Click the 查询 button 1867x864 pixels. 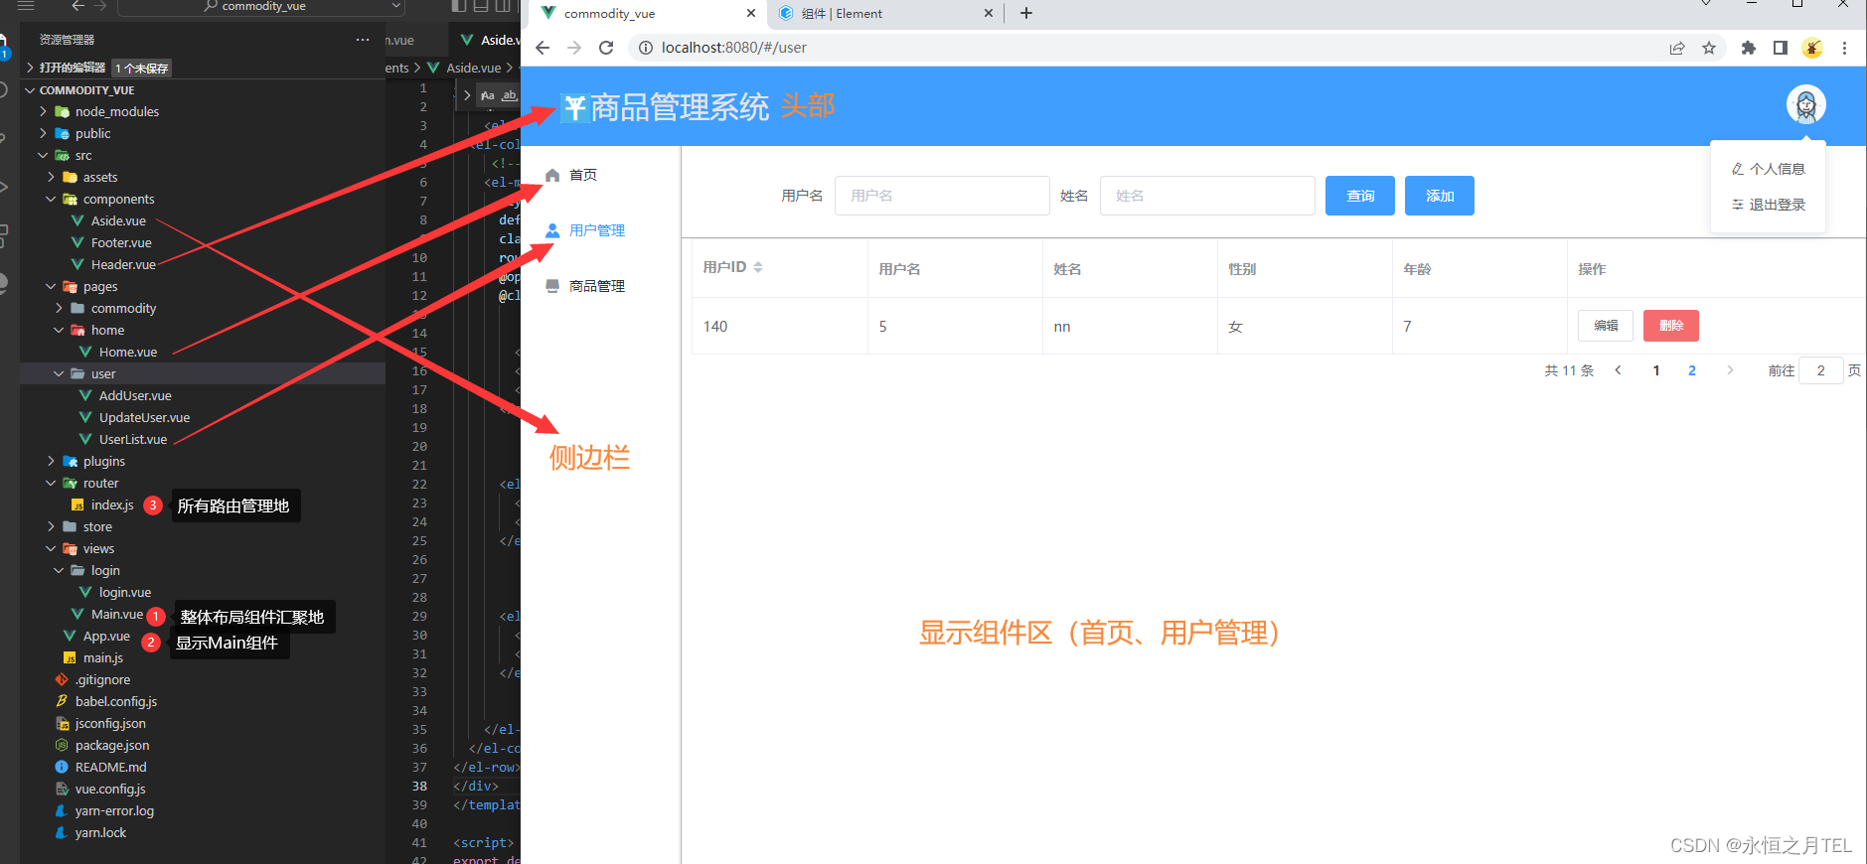[1360, 196]
